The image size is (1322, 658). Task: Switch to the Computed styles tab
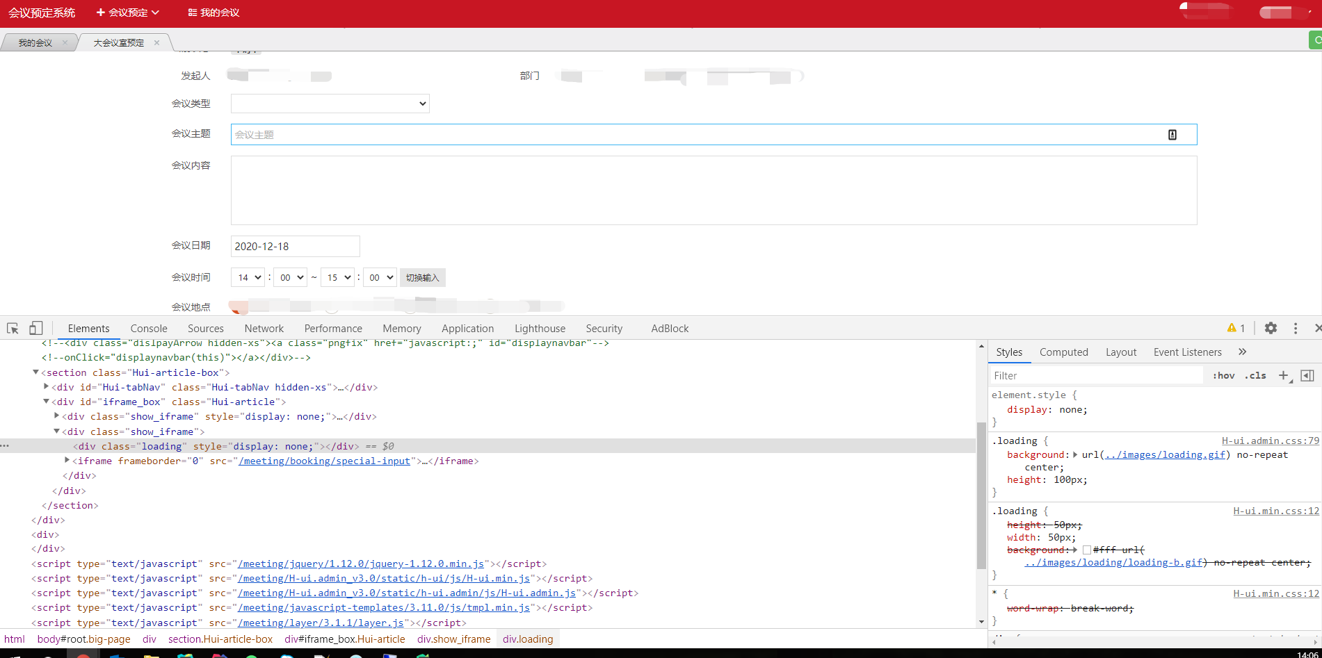pyautogui.click(x=1063, y=352)
